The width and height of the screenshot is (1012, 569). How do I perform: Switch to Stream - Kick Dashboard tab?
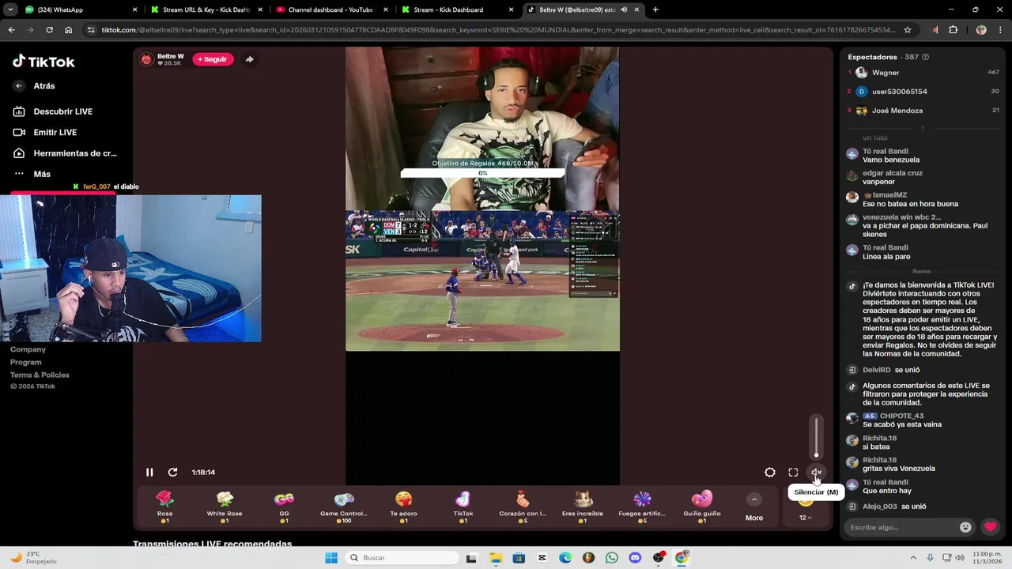456,9
